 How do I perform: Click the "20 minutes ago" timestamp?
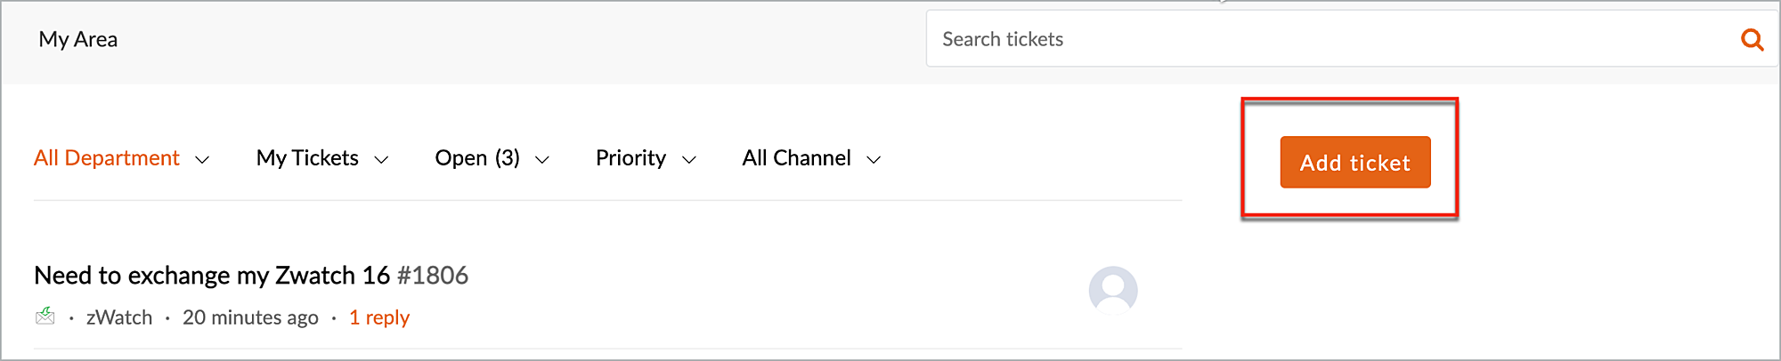pos(250,317)
